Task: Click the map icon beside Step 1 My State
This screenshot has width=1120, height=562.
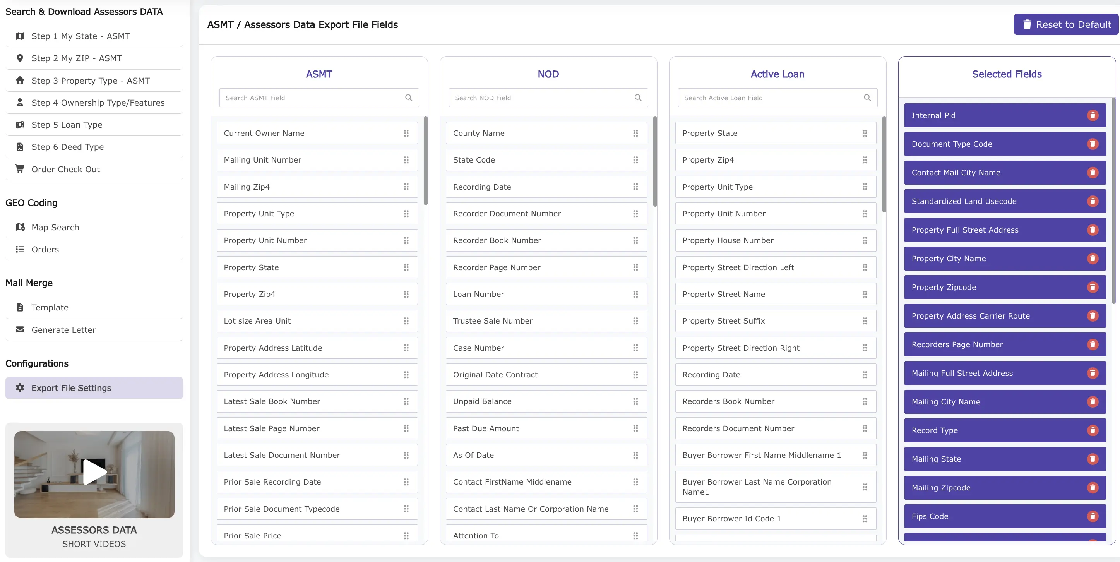Action: 20,36
